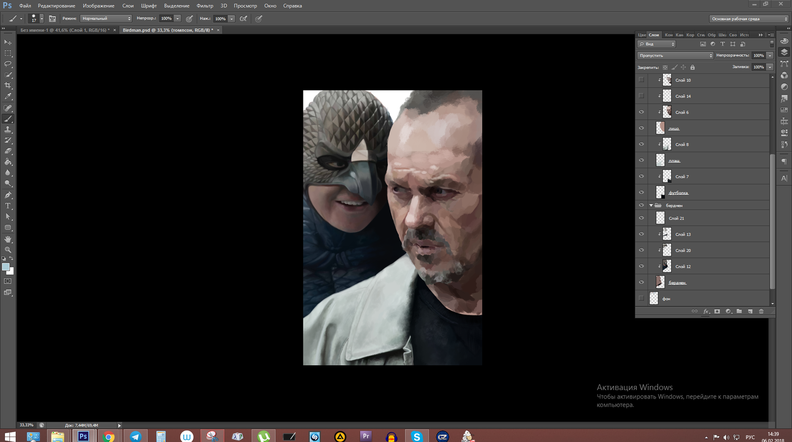
Task: Open the Изображение menu
Action: pos(99,6)
